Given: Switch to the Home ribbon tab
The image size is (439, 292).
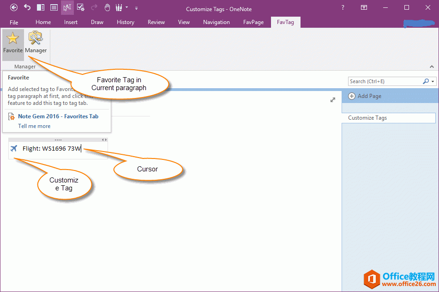Looking at the screenshot, I should (43, 22).
